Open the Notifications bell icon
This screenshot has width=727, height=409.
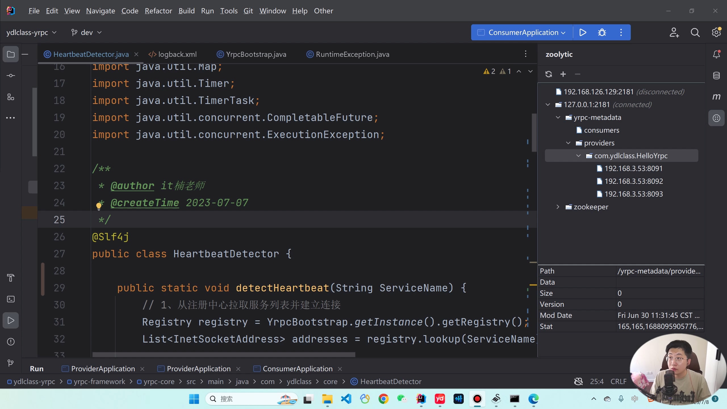716,54
